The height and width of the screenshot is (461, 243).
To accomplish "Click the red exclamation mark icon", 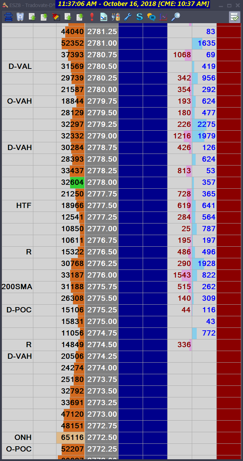I will tap(92, 17).
